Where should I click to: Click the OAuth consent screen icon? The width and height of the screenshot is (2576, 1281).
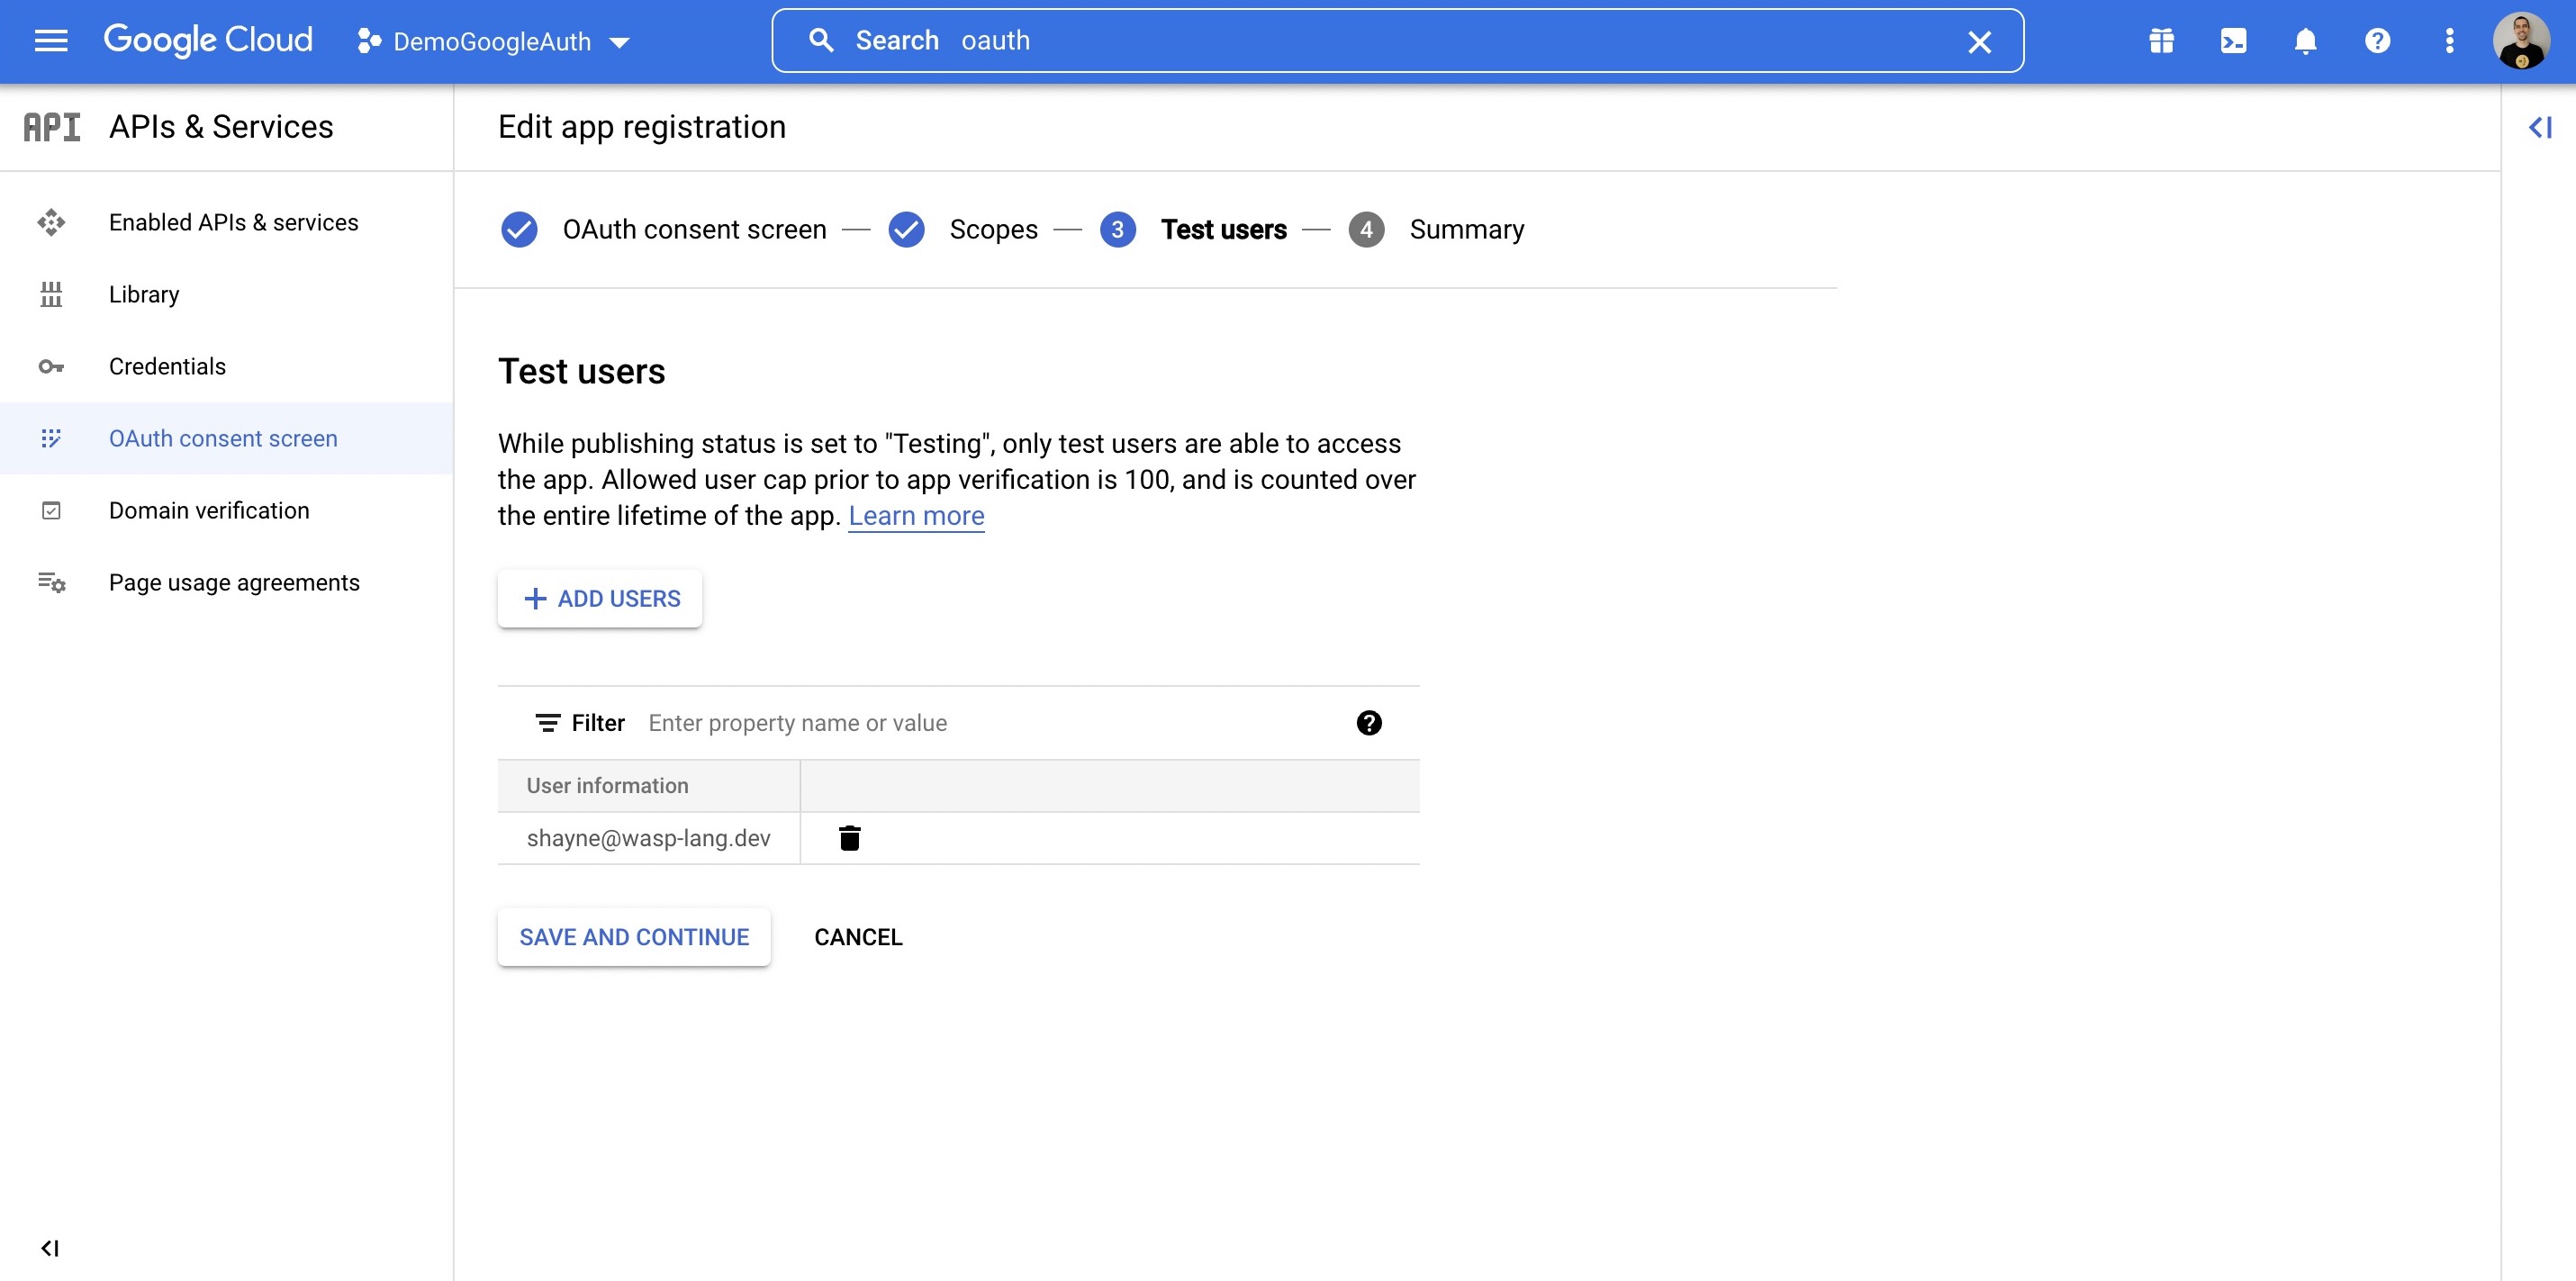[x=51, y=438]
